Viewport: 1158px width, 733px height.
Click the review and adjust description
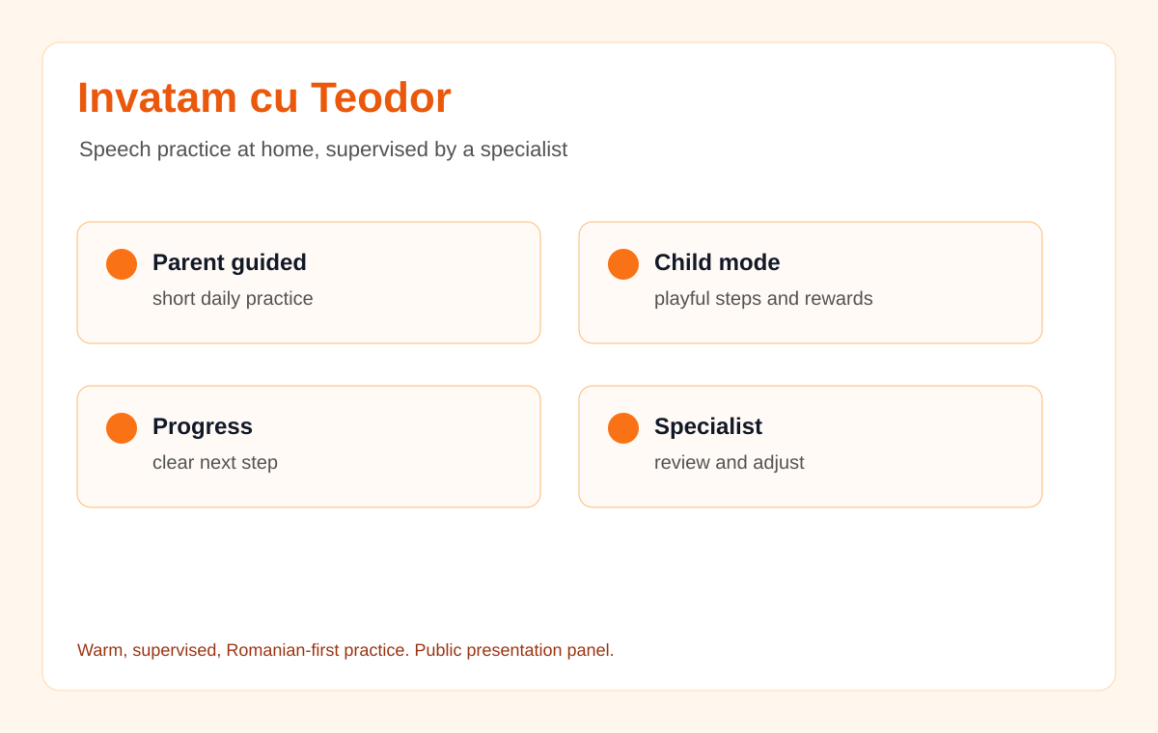pyautogui.click(x=730, y=463)
